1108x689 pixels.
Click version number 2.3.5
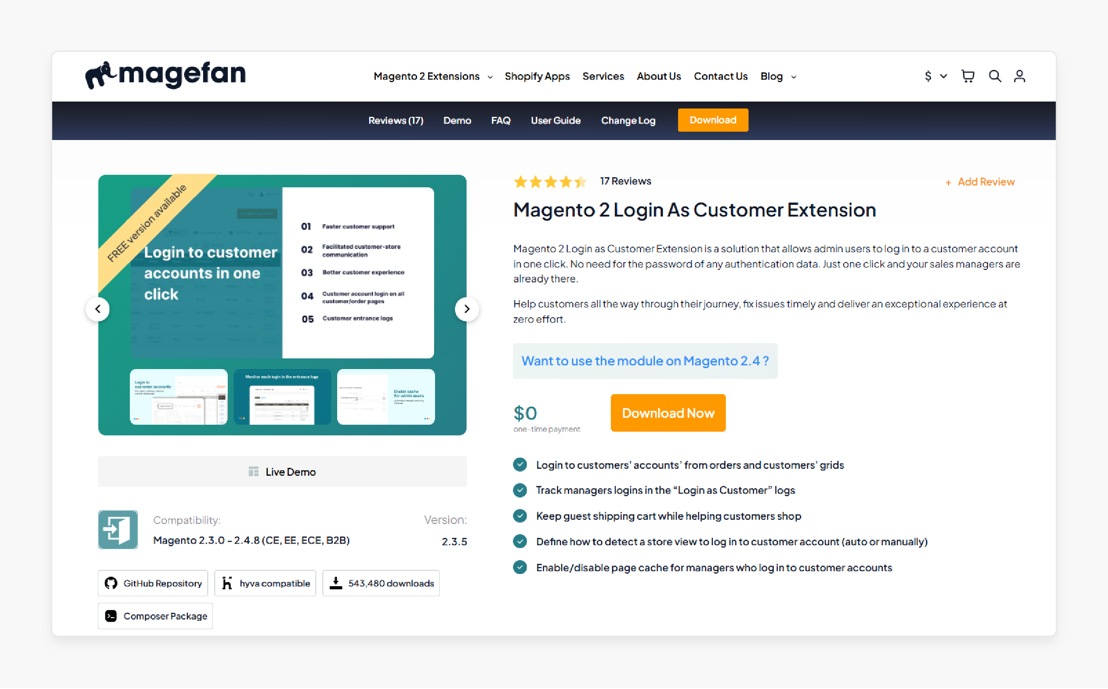(x=454, y=542)
